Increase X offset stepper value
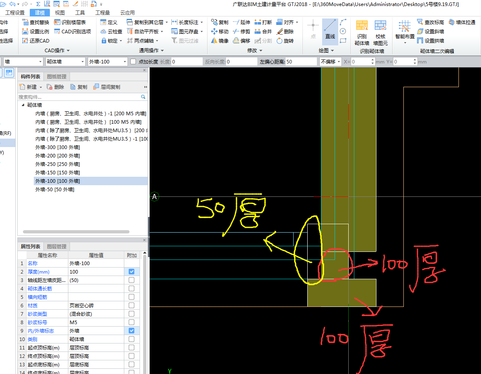Viewport: 481px width, 374px height. pos(372,60)
